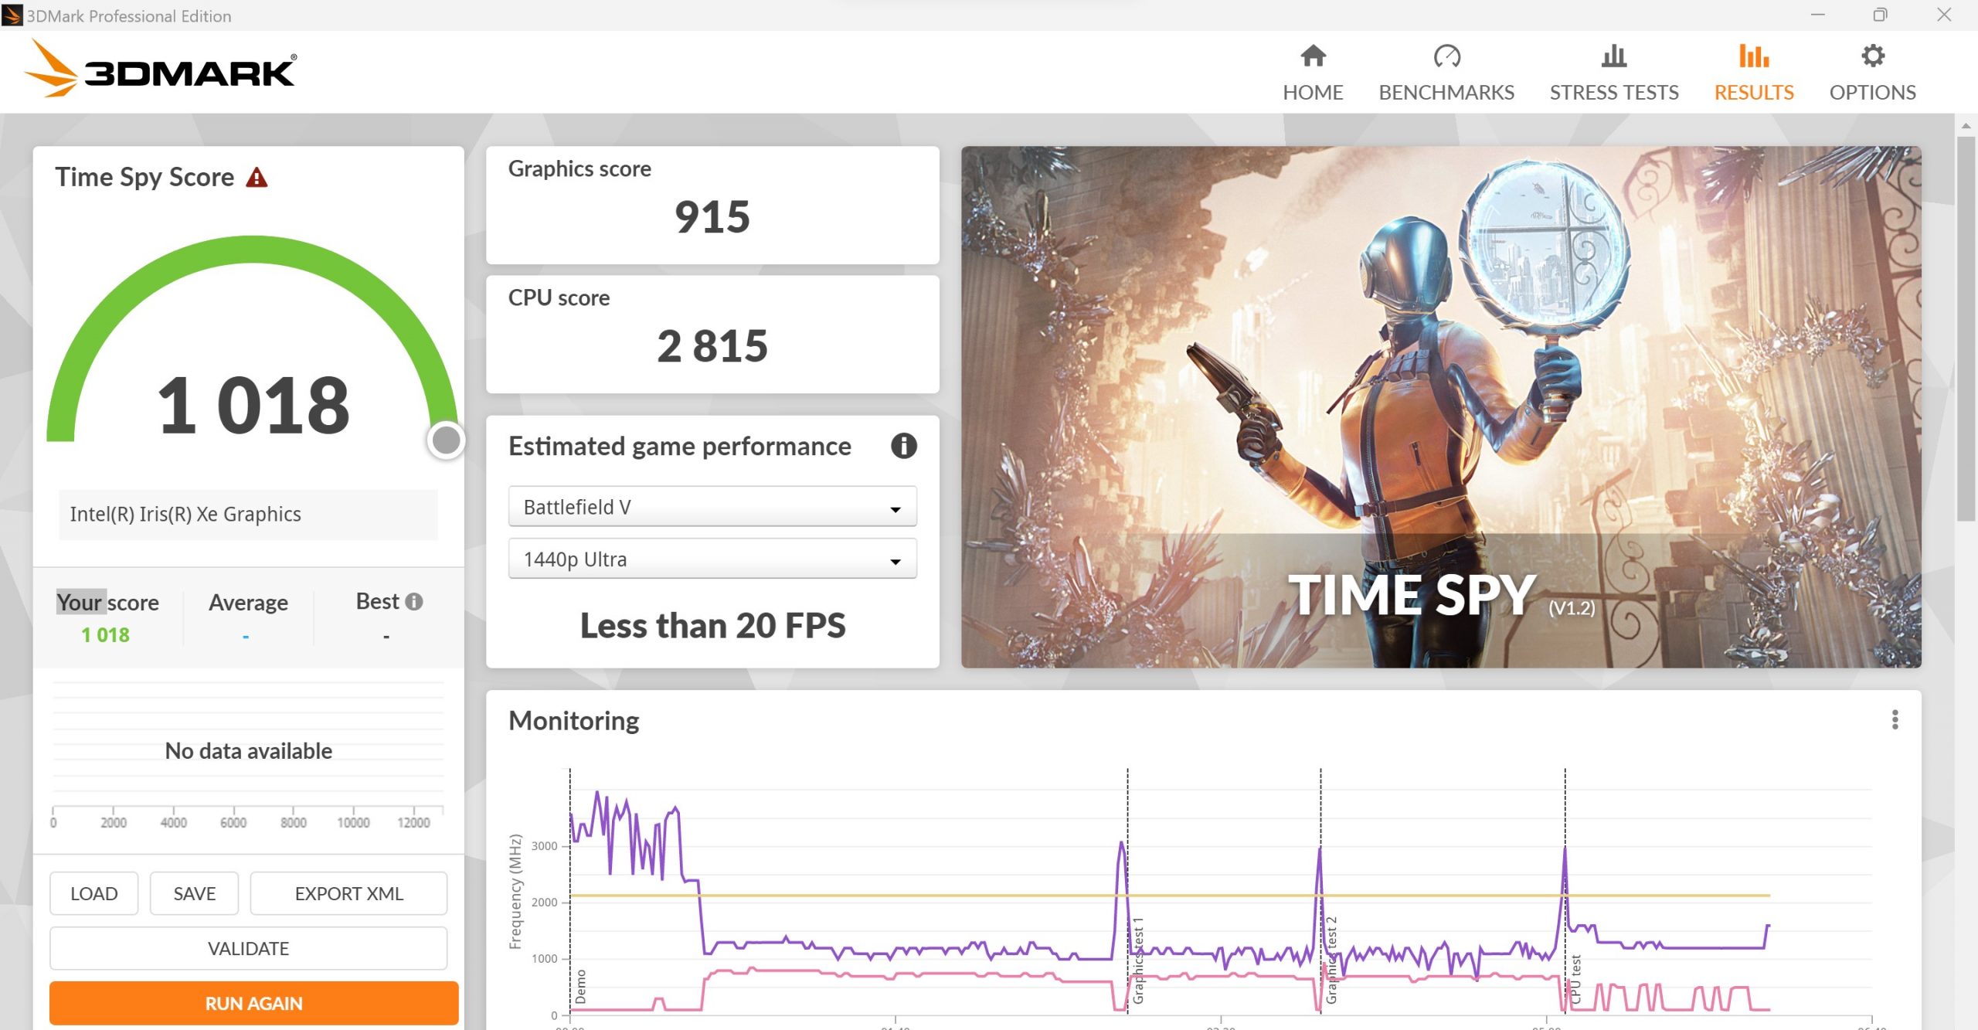Viewport: 1978px width, 1030px height.
Task: Click the LOAD button
Action: pos(94,893)
